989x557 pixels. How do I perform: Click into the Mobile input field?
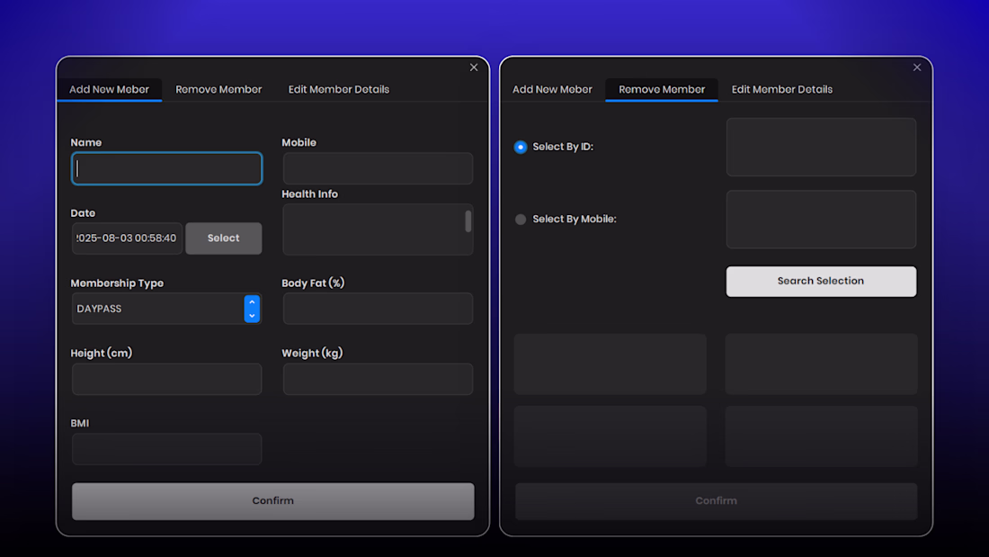click(x=378, y=168)
